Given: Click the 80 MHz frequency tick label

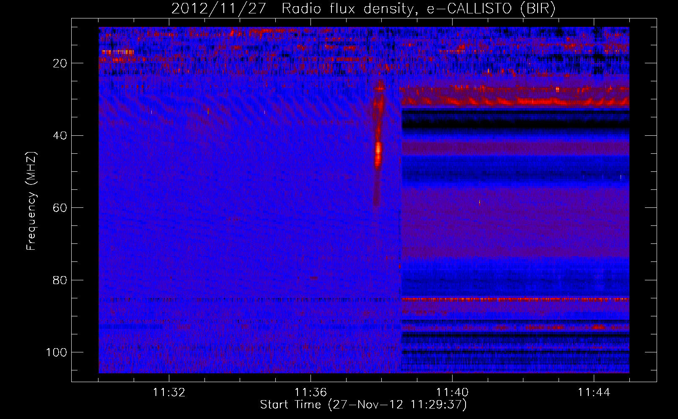Looking at the screenshot, I should pos(60,280).
